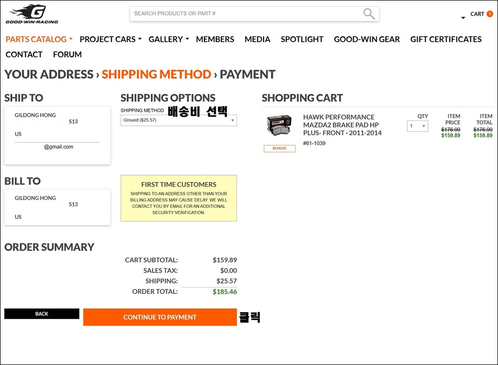
Task: Open the Spotlight page
Action: pyautogui.click(x=302, y=39)
